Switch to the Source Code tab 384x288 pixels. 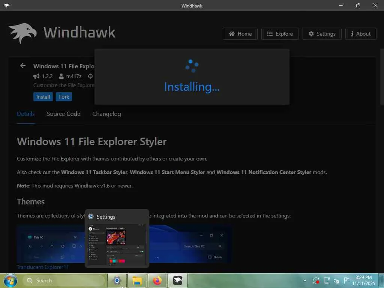click(63, 114)
